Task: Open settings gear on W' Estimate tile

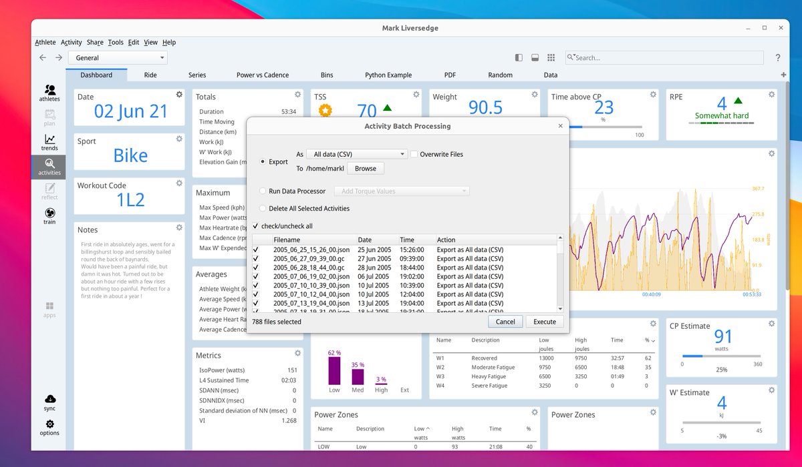Action: (772, 390)
